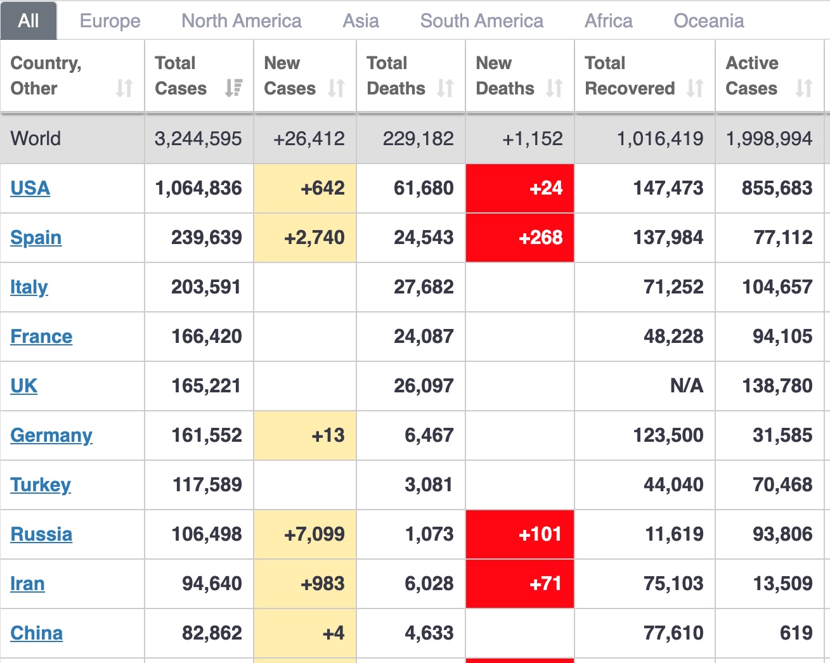Click Russia new cases +7,099 cell
This screenshot has width=830, height=663.
305,534
